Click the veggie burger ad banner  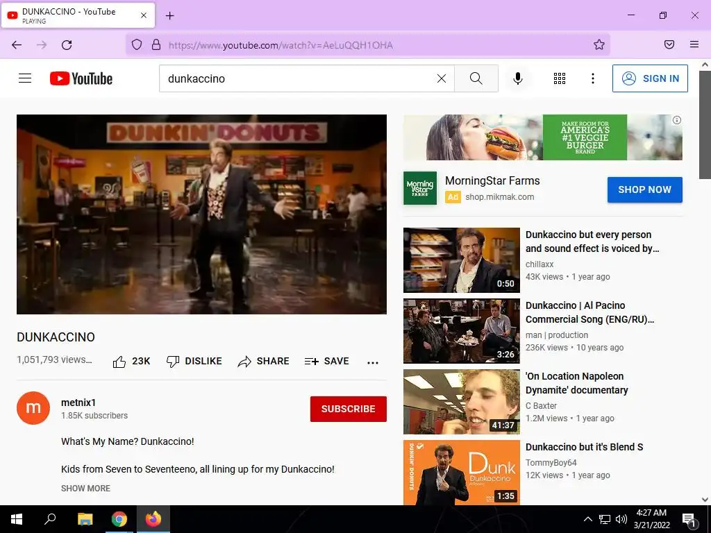click(x=543, y=137)
